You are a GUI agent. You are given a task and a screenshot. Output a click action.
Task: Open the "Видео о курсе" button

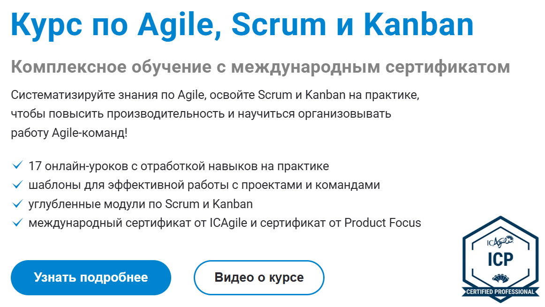259,277
